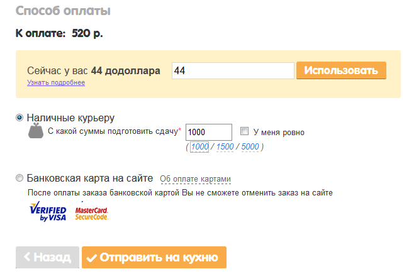Click the К оплате: 520 р. total

click(x=59, y=33)
